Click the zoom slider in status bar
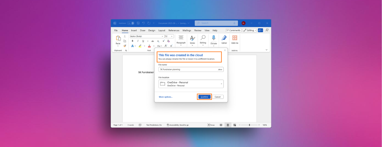This screenshot has height=147, width=382. point(249,125)
